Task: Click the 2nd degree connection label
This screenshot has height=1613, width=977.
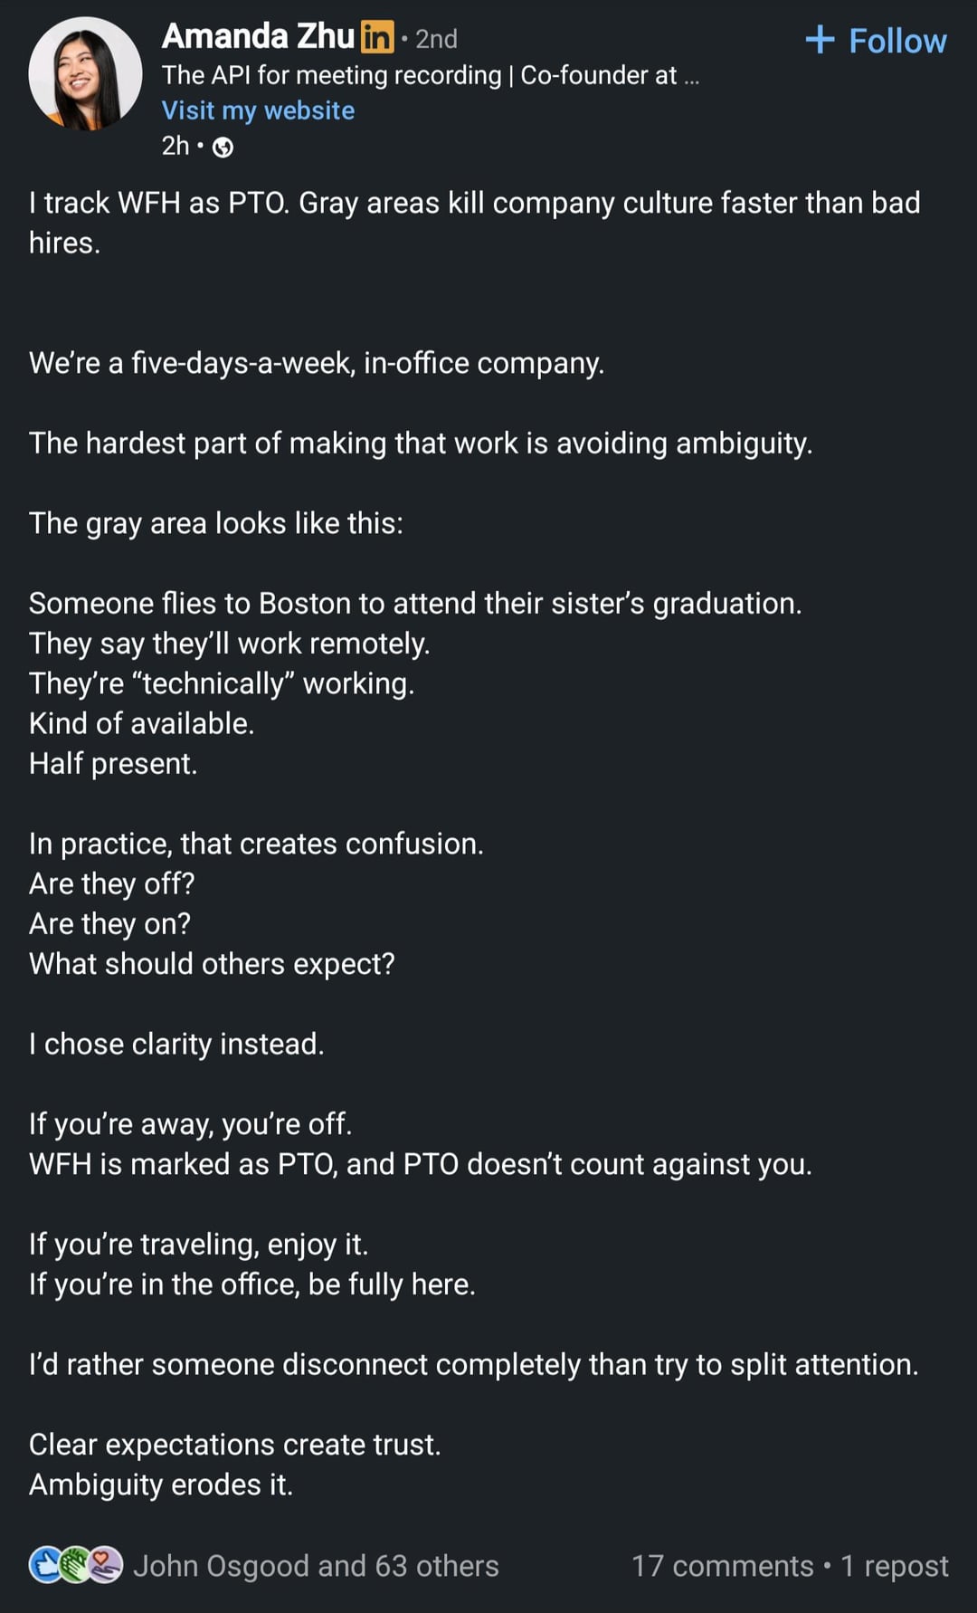Action: click(x=436, y=39)
